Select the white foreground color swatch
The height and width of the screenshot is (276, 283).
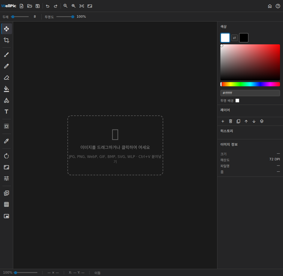[x=225, y=38]
